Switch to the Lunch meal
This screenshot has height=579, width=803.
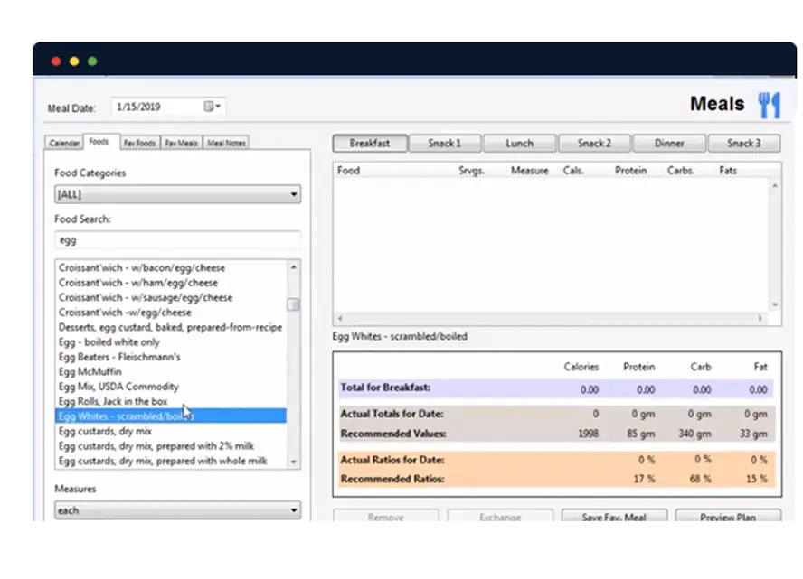click(x=519, y=143)
